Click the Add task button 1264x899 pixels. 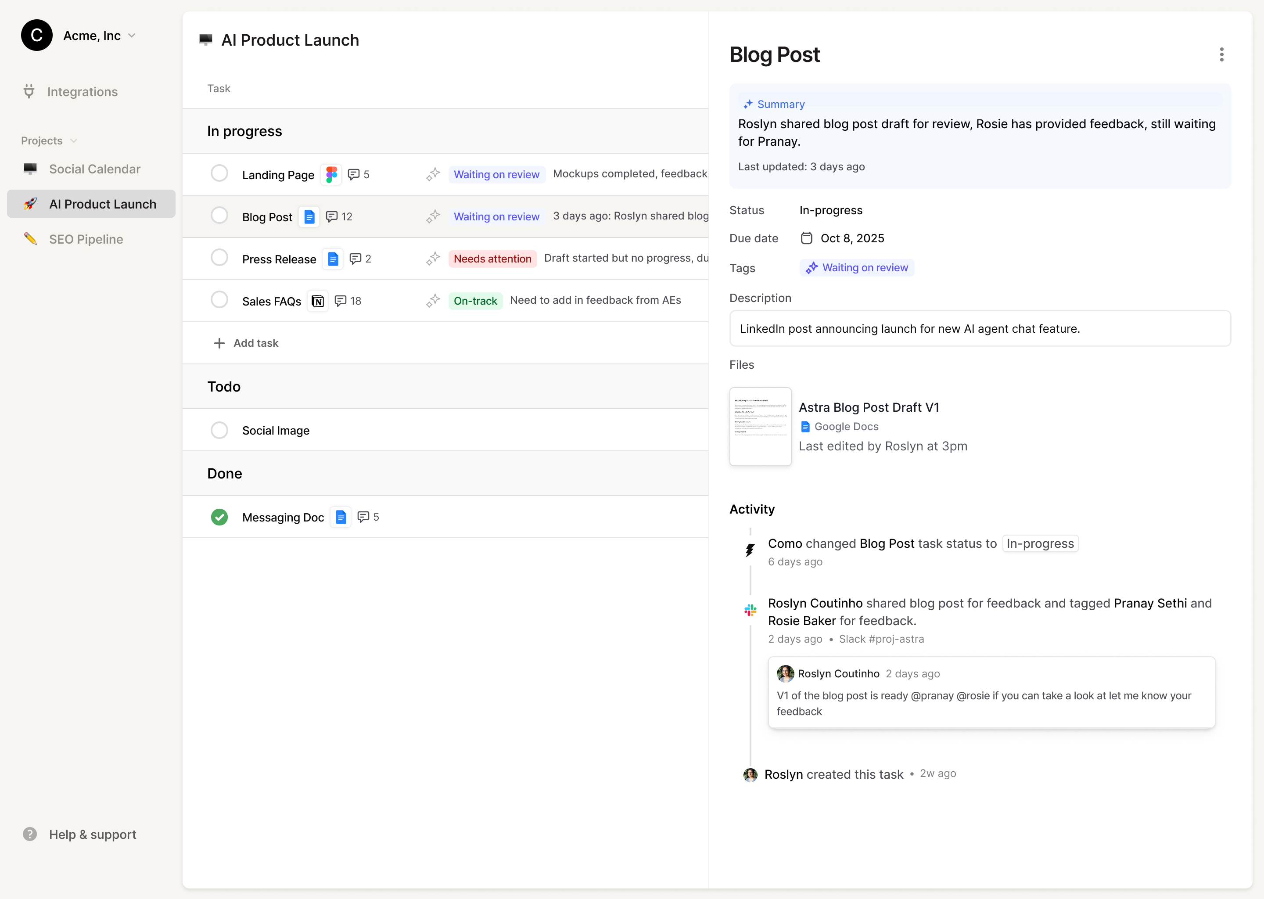(246, 343)
